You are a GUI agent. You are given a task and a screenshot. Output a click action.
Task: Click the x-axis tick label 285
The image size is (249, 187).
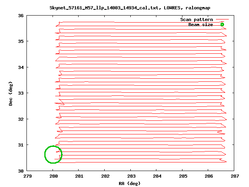[x=183, y=176]
